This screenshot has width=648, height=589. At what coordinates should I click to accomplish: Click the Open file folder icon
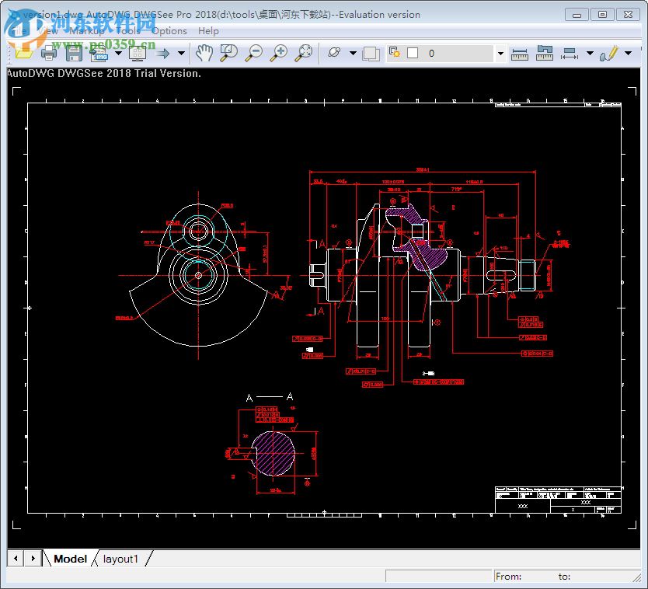pyautogui.click(x=23, y=53)
